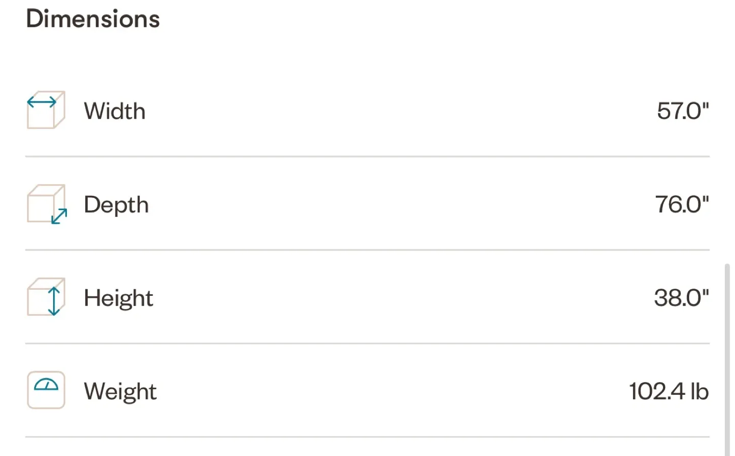Image resolution: width=735 pixels, height=456 pixels.
Task: Select the Depth label
Action: 116,205
